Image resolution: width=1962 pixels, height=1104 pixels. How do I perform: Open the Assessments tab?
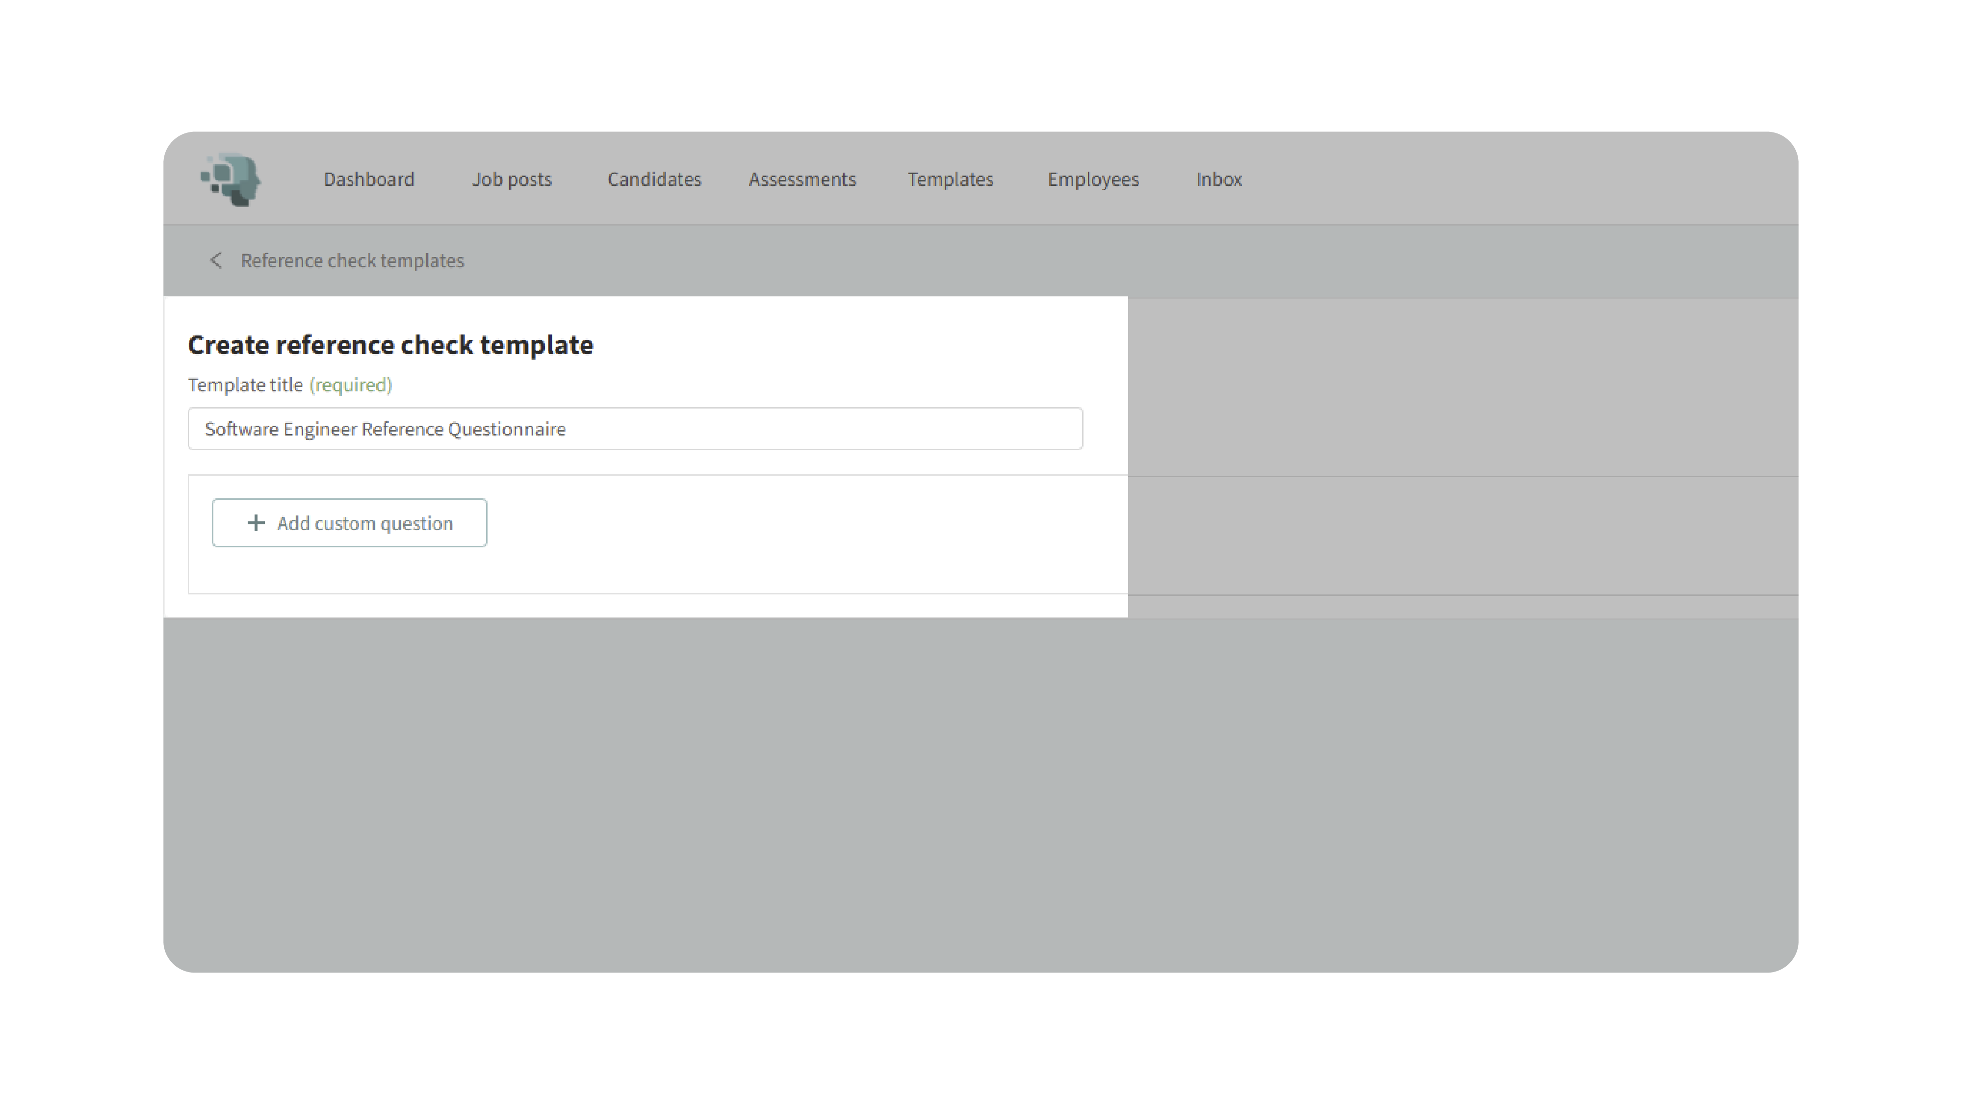pos(802,179)
